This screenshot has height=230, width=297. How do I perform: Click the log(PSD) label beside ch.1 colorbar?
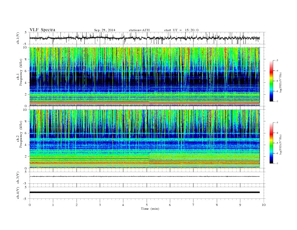click(280, 82)
